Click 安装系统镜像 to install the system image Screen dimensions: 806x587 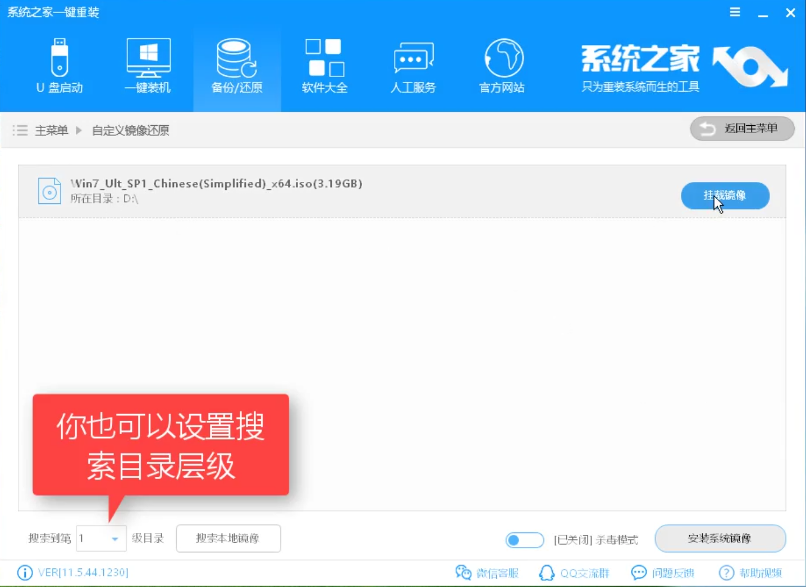click(x=720, y=538)
